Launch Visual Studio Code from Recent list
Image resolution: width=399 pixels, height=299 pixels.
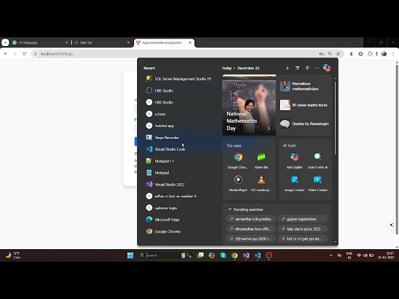(x=170, y=149)
